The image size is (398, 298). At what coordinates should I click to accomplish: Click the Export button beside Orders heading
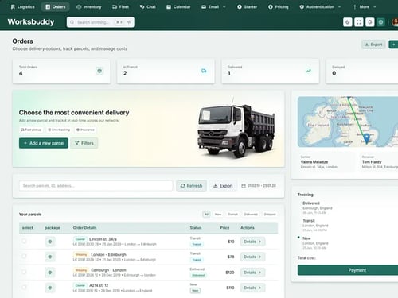pyautogui.click(x=373, y=45)
